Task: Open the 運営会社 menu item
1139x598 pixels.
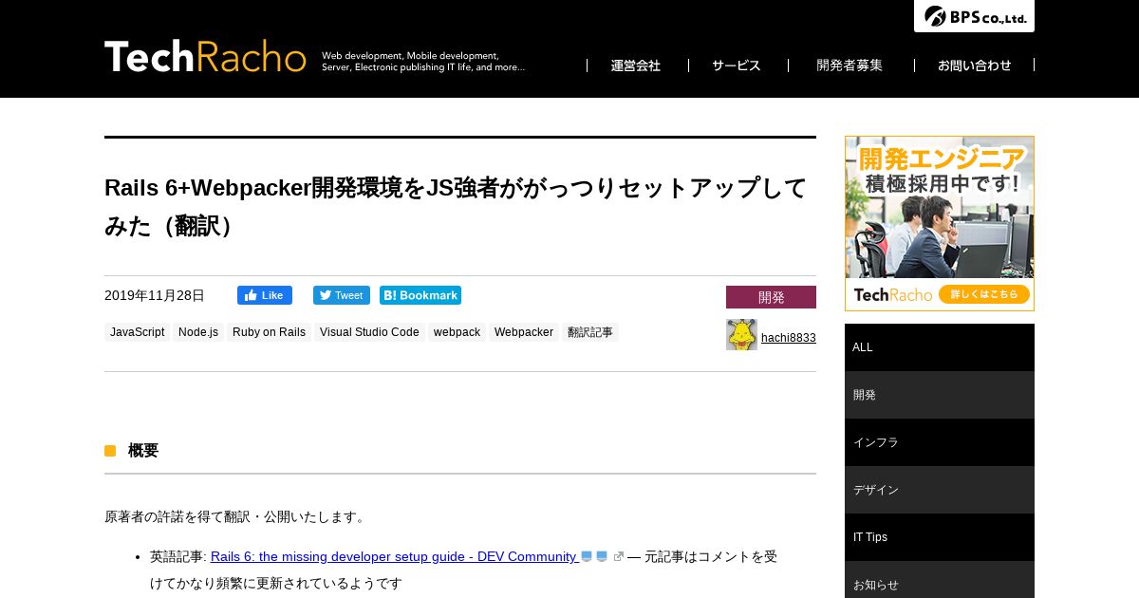Action: 636,65
